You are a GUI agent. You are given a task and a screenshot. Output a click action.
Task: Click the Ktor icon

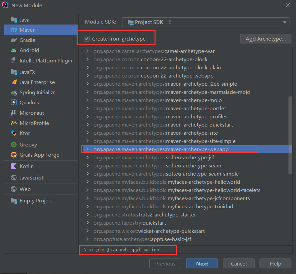(x=14, y=133)
